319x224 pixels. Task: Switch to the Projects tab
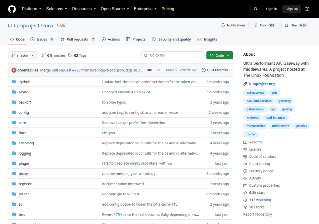(x=136, y=40)
